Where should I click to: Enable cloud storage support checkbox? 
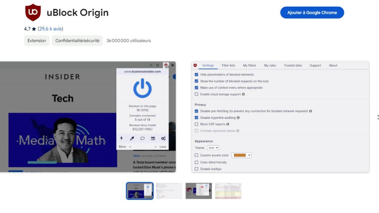tap(196, 94)
